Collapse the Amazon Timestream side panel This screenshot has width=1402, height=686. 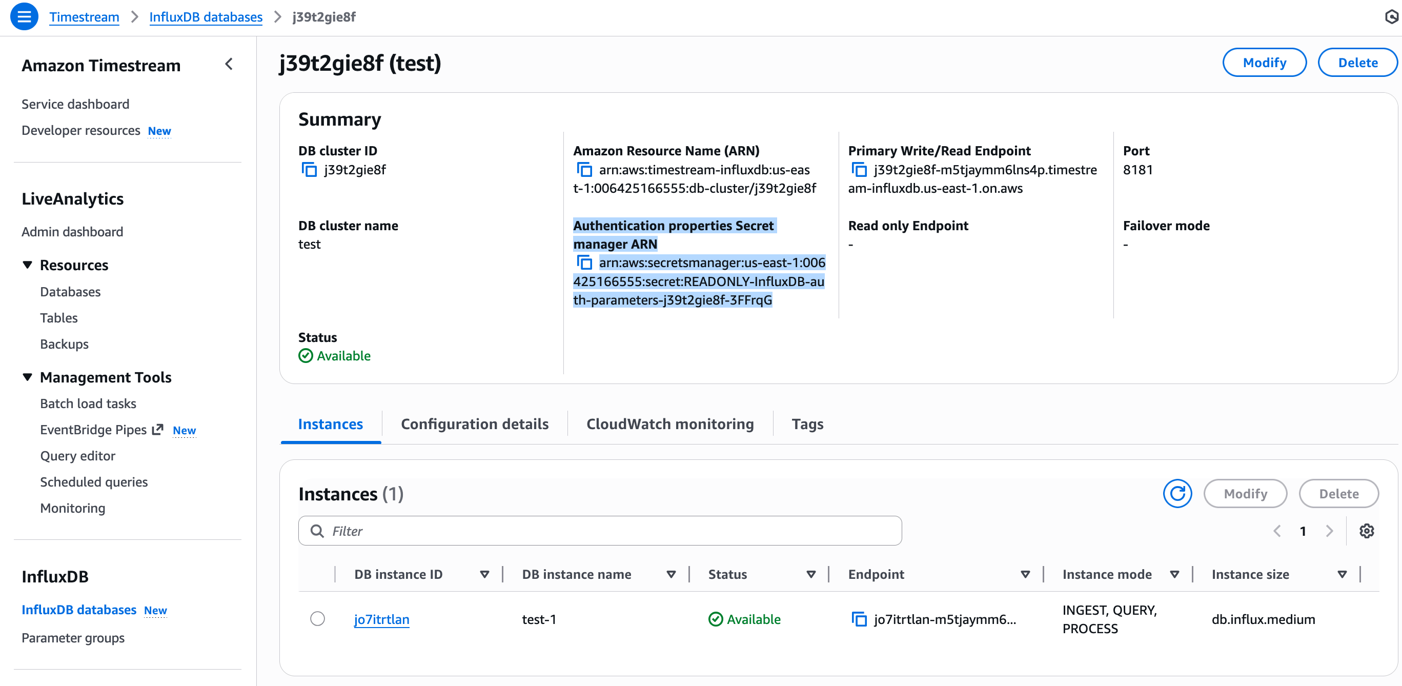click(229, 64)
